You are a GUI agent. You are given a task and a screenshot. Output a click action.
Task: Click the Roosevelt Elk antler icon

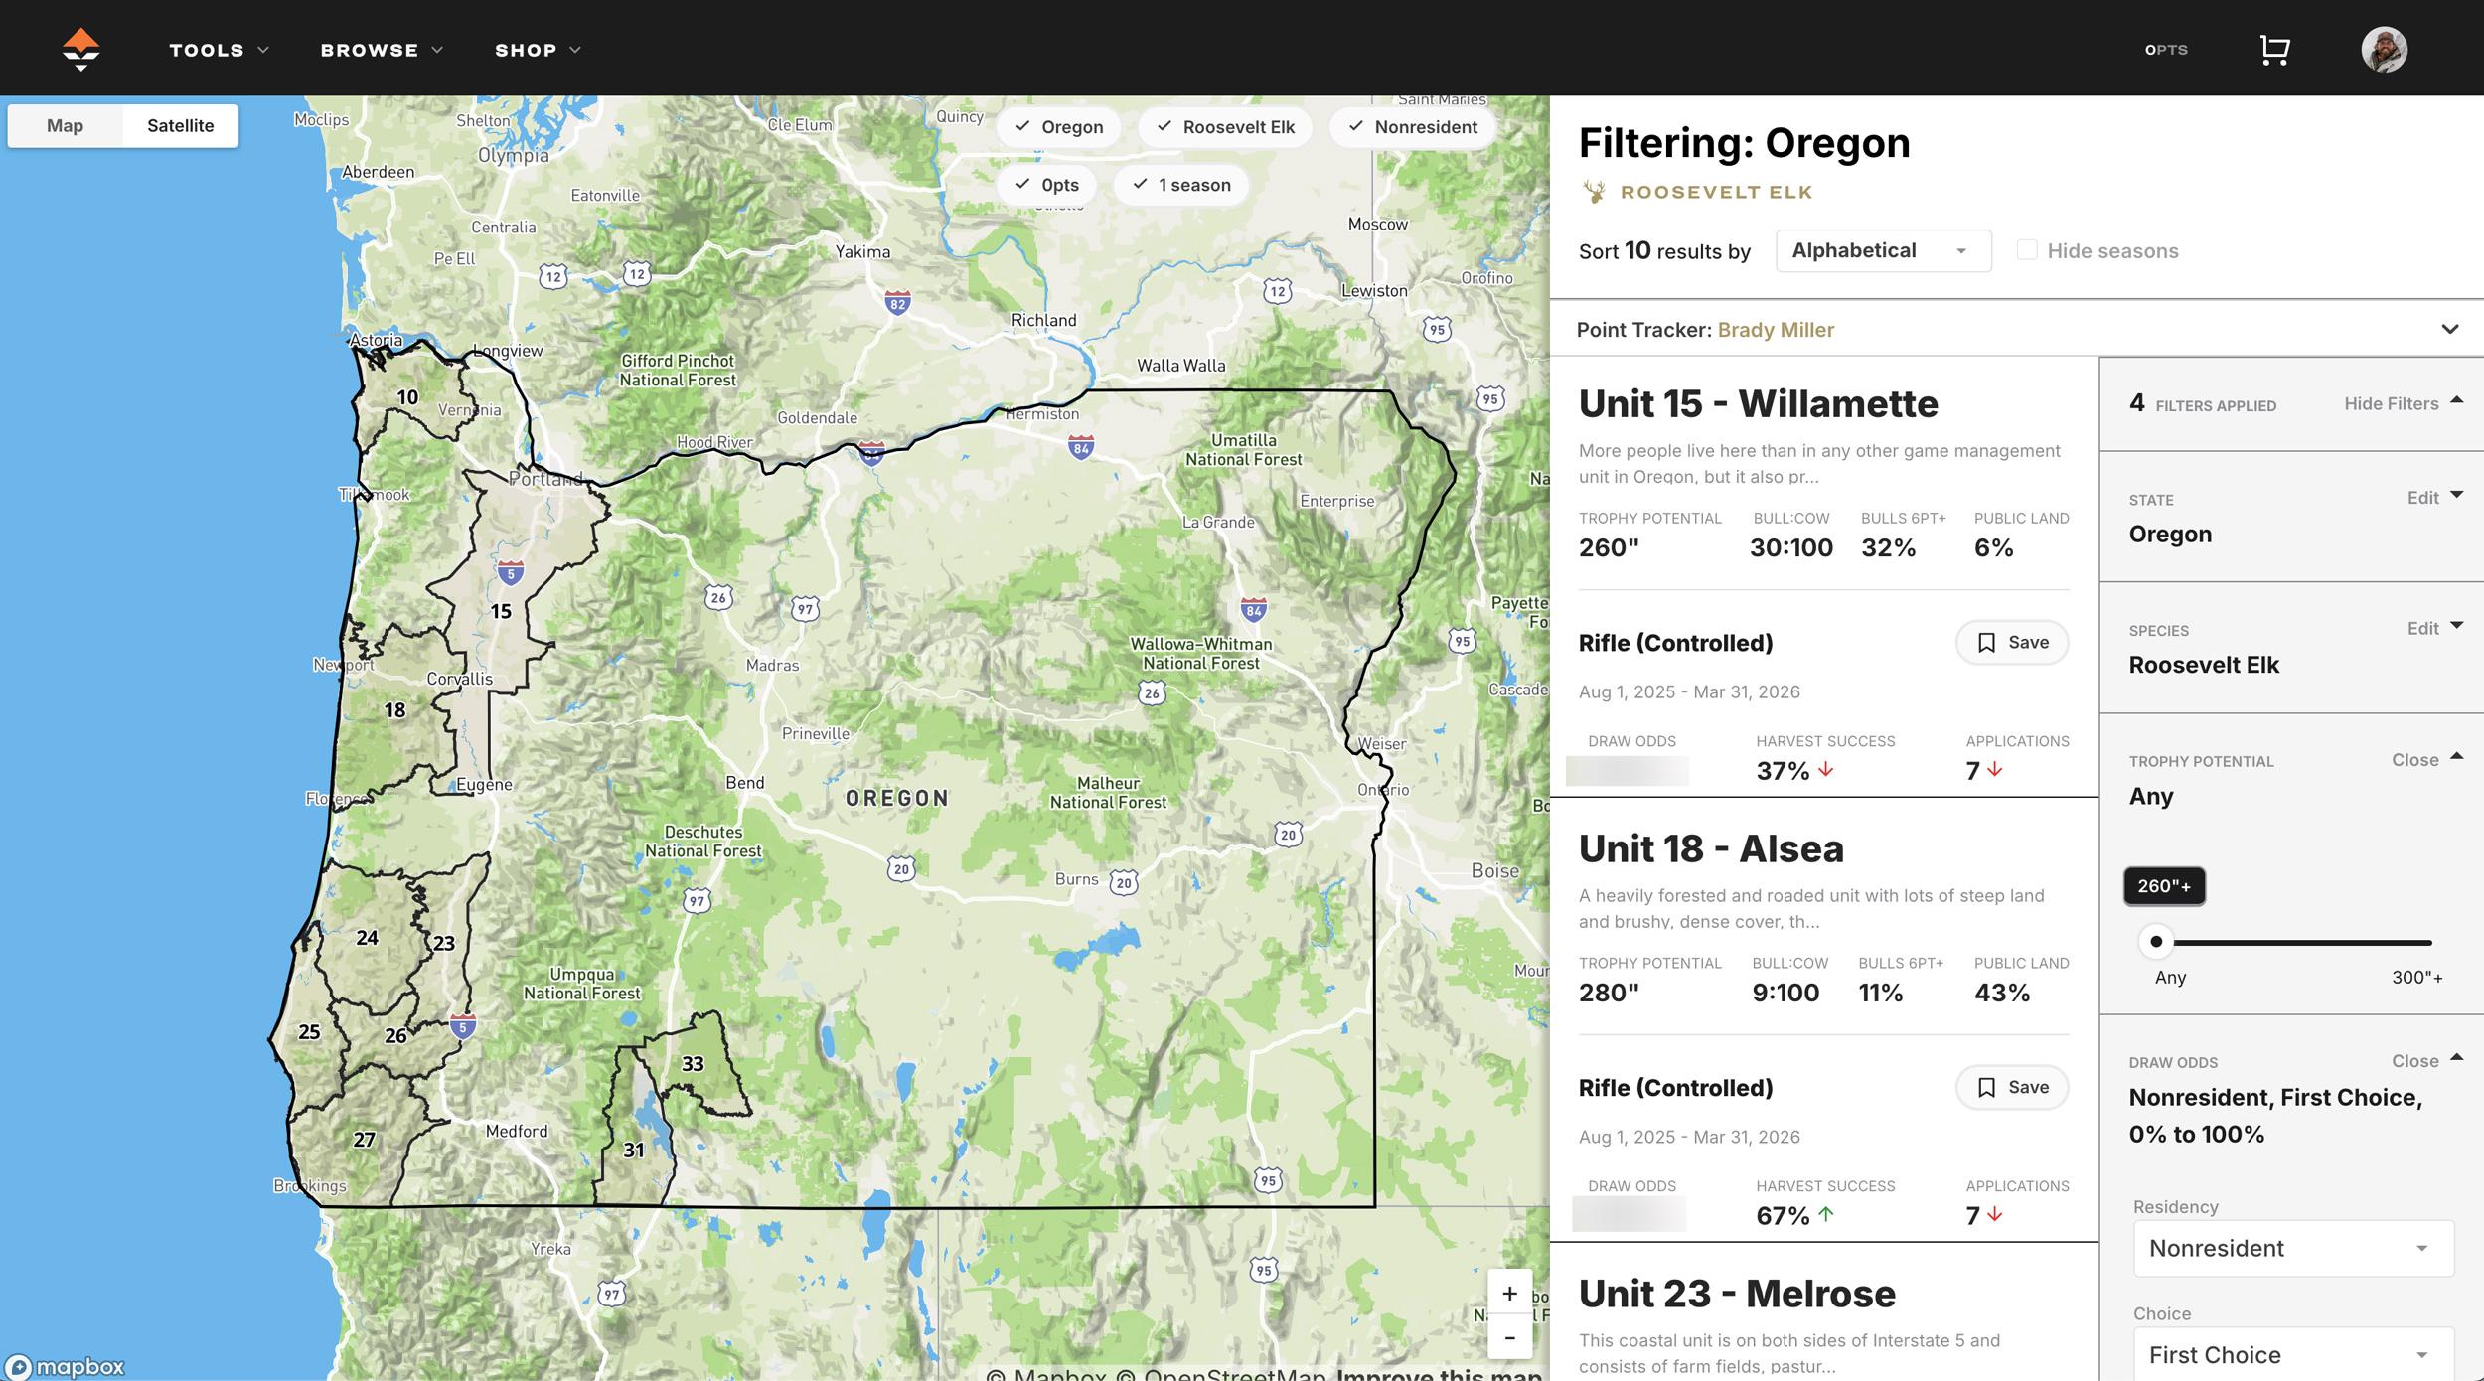pos(1597,190)
